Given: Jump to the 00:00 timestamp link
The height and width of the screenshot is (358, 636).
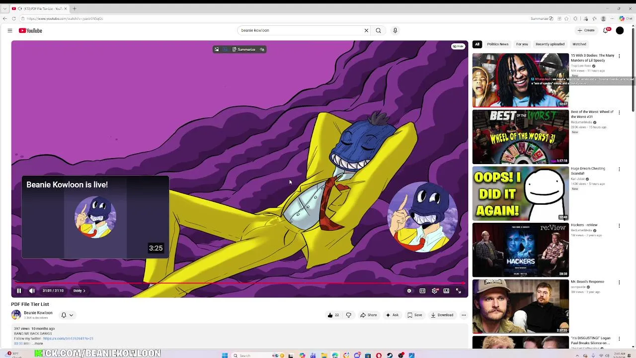Looking at the screenshot, I should point(18,344).
